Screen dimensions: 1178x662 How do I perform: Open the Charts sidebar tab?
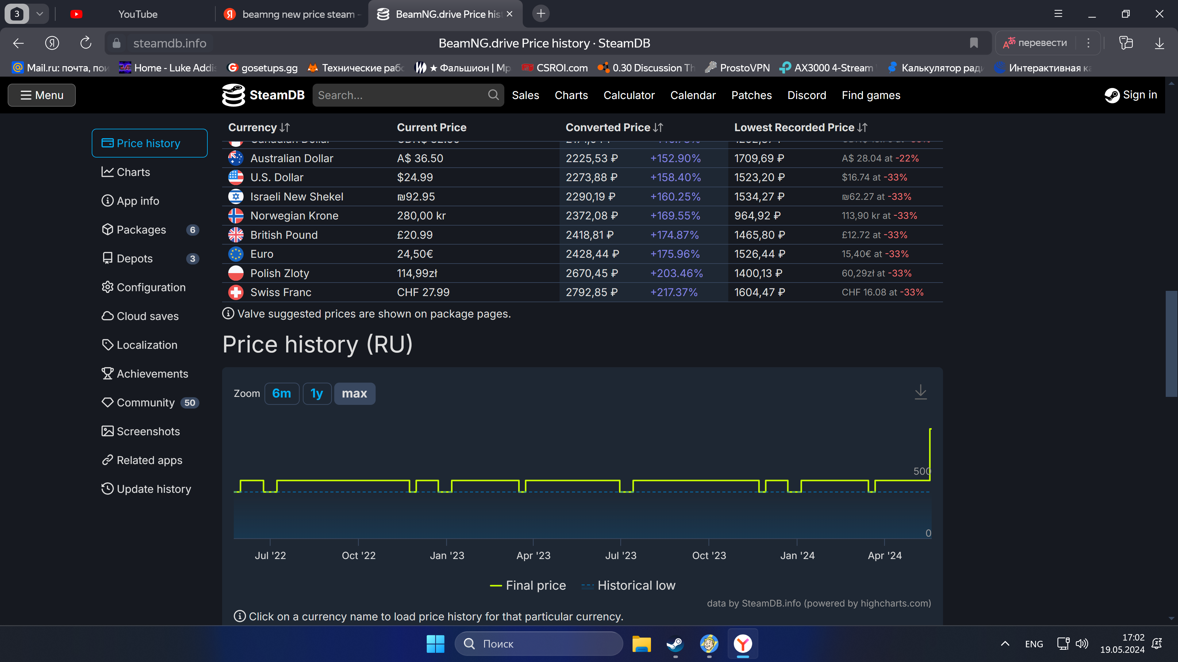click(149, 172)
